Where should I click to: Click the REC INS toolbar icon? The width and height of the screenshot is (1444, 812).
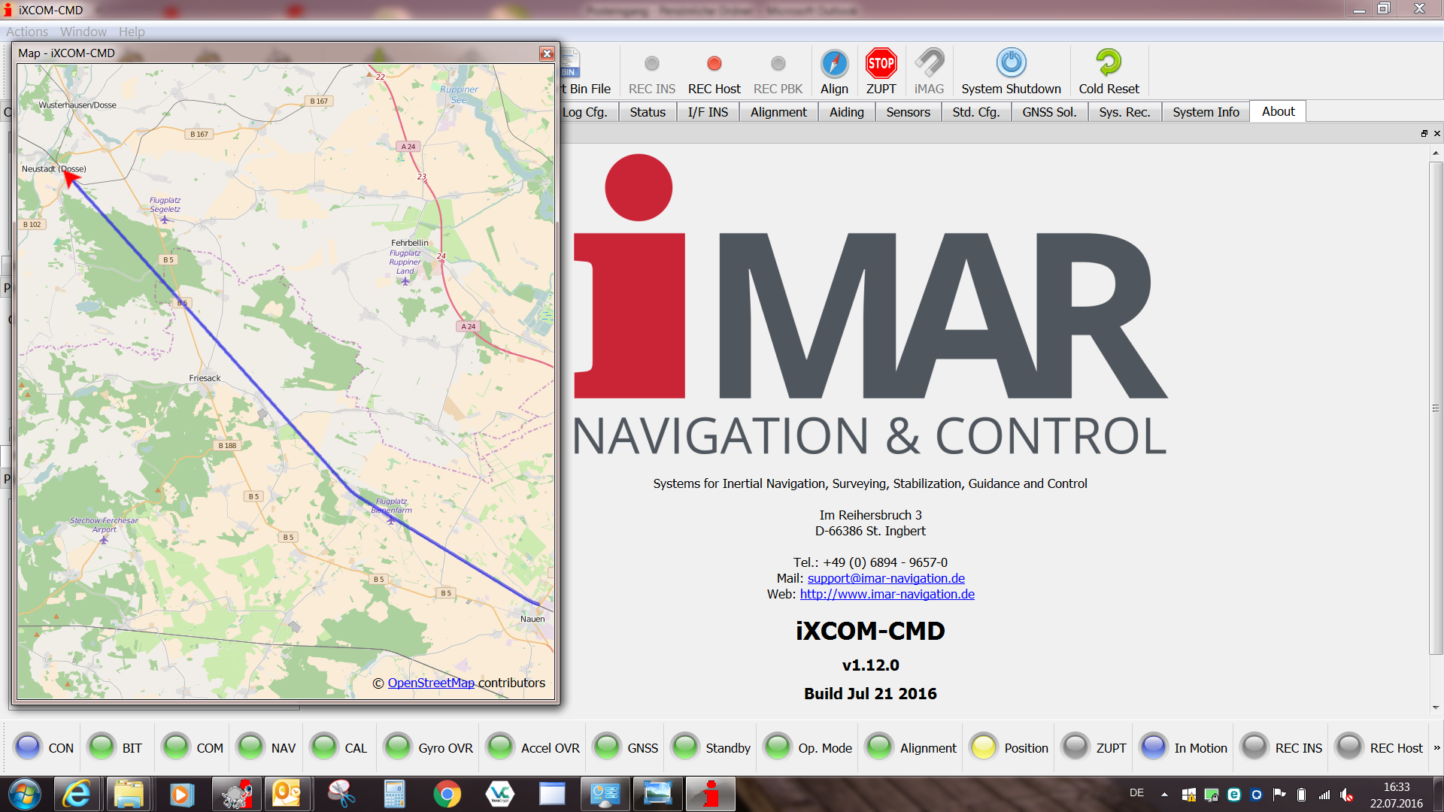(652, 64)
